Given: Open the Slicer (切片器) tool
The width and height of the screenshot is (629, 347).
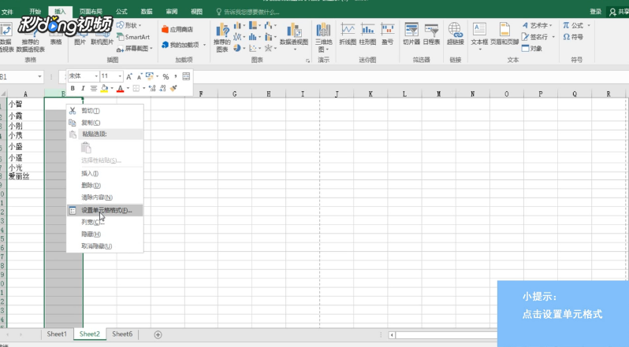Looking at the screenshot, I should tap(411, 34).
